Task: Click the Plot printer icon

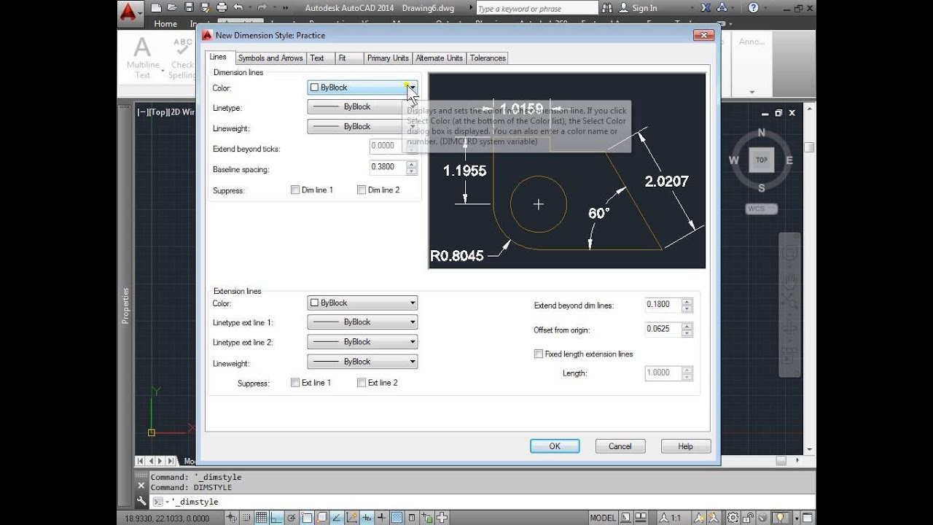Action: pos(222,7)
